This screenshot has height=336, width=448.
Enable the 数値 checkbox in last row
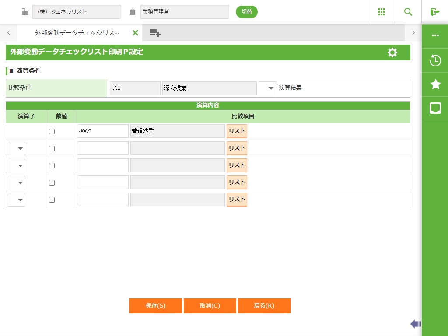click(x=52, y=199)
